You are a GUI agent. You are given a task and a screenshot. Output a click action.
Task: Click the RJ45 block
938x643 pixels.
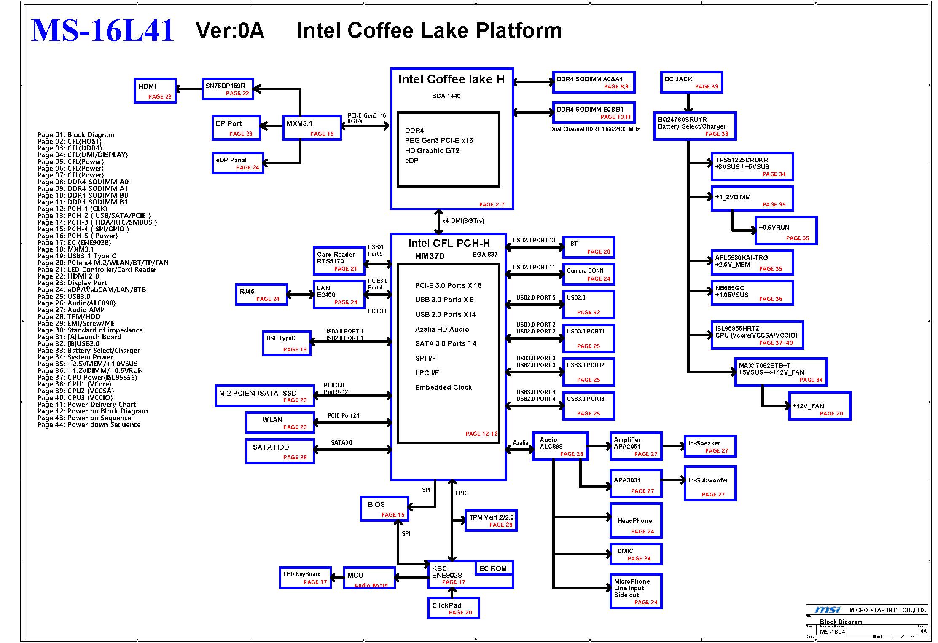point(261,295)
